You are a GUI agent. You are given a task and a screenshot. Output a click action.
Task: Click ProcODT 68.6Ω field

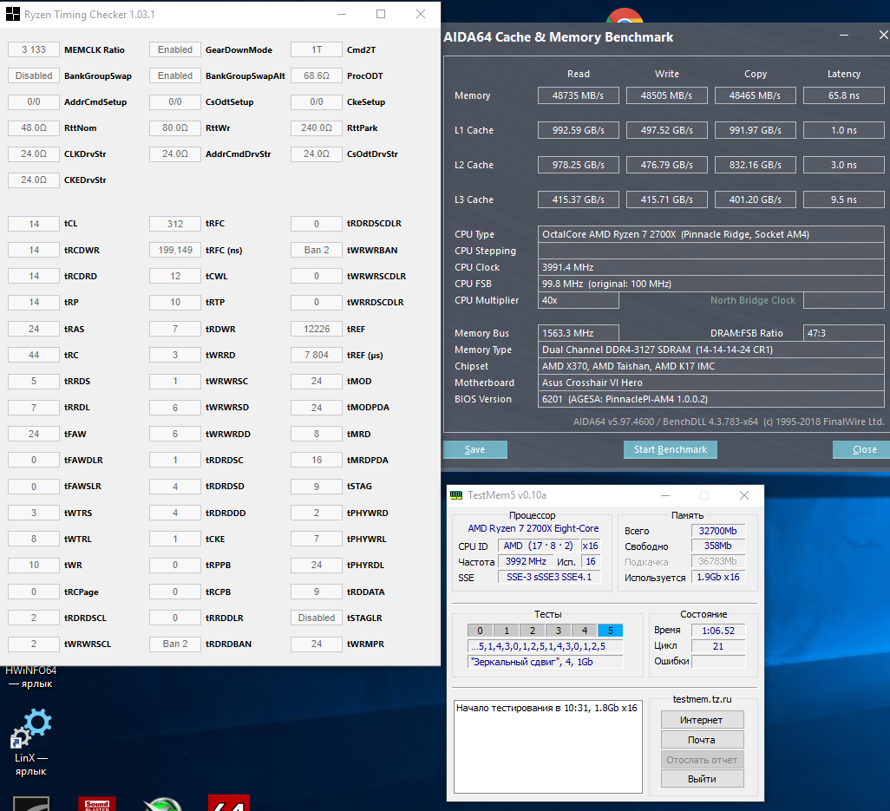click(316, 75)
